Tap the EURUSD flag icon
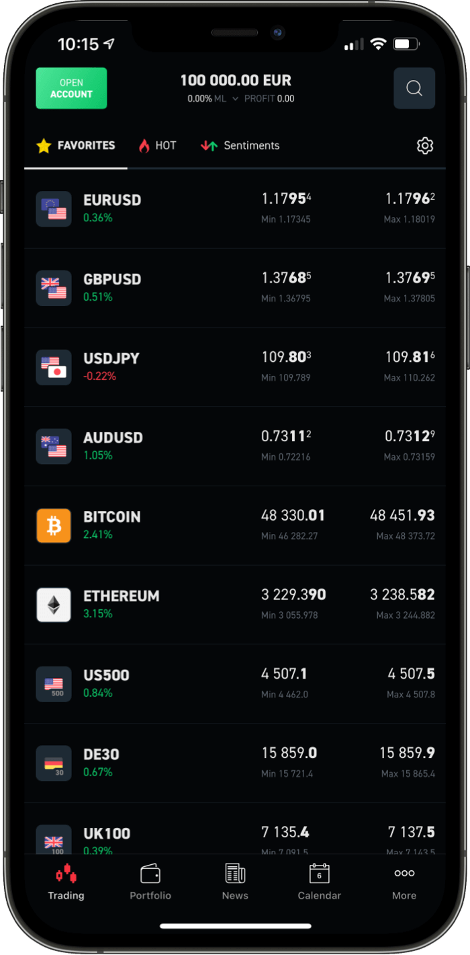Image resolution: width=470 pixels, height=955 pixels. coord(54,208)
